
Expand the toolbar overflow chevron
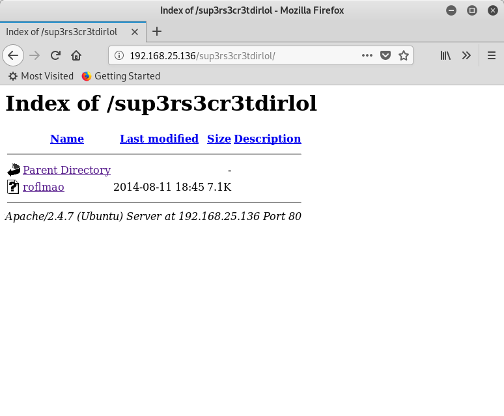(466, 55)
